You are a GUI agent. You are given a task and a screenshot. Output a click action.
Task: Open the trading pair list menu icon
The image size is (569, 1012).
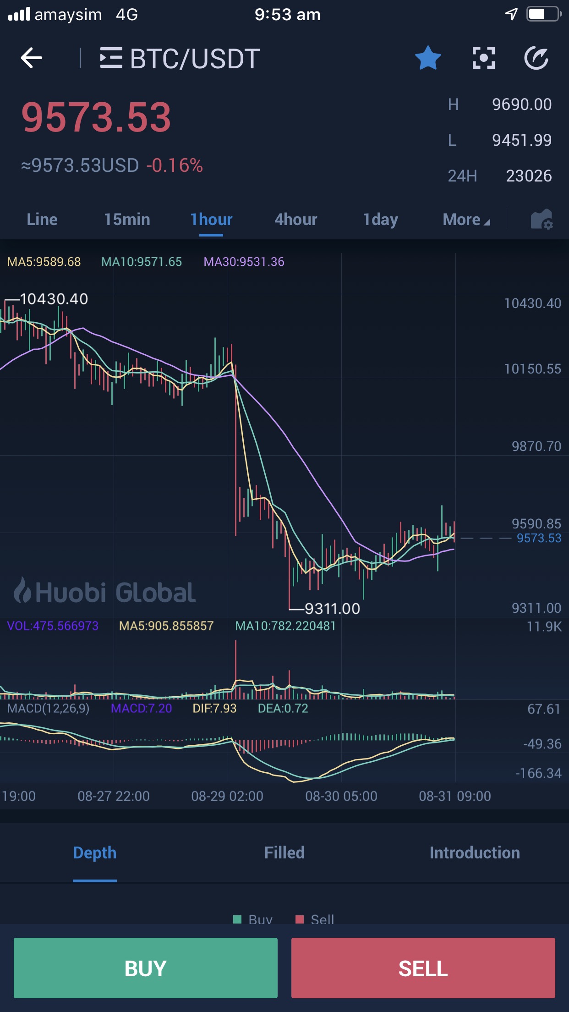(x=111, y=58)
